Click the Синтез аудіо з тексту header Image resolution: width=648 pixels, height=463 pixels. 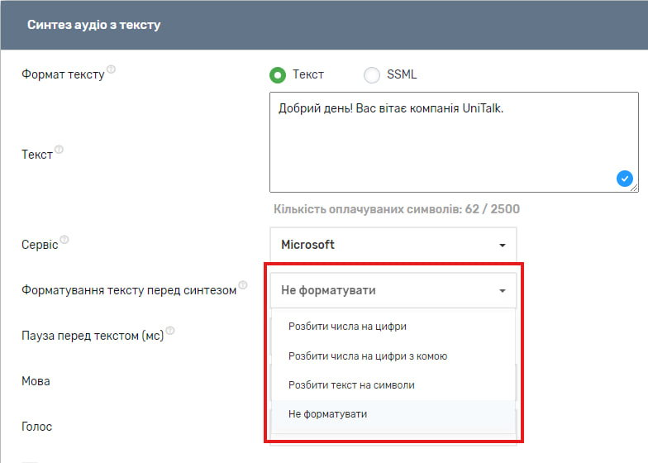pyautogui.click(x=93, y=25)
